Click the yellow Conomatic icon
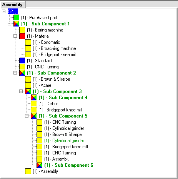Screen dimensions: 178x179 28,42
